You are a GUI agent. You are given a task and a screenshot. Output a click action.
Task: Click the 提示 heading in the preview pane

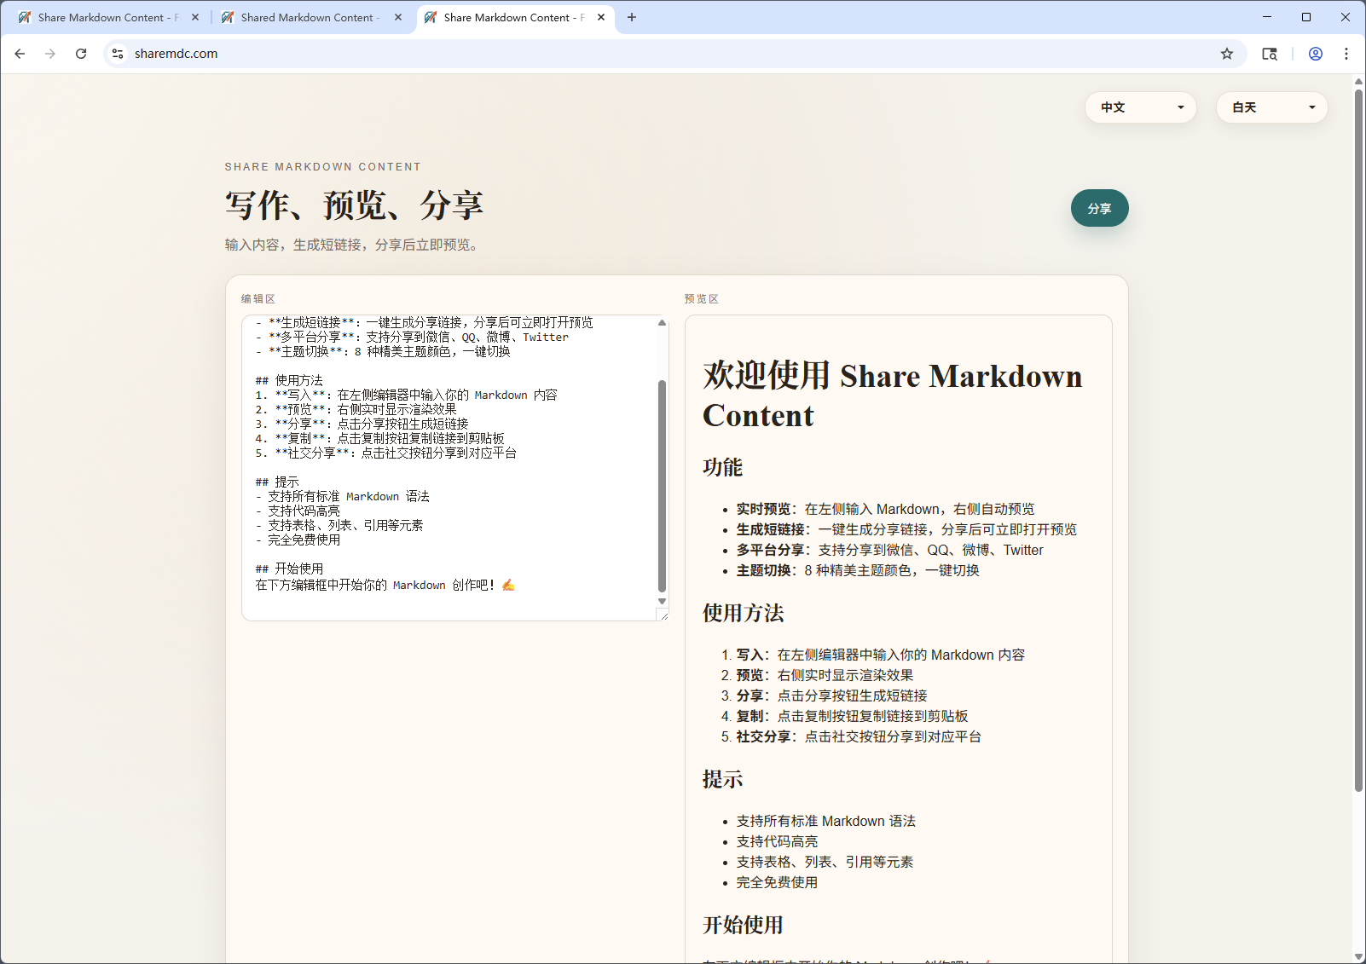[721, 778]
